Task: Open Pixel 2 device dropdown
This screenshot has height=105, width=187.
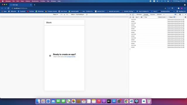Action: coord(56,15)
